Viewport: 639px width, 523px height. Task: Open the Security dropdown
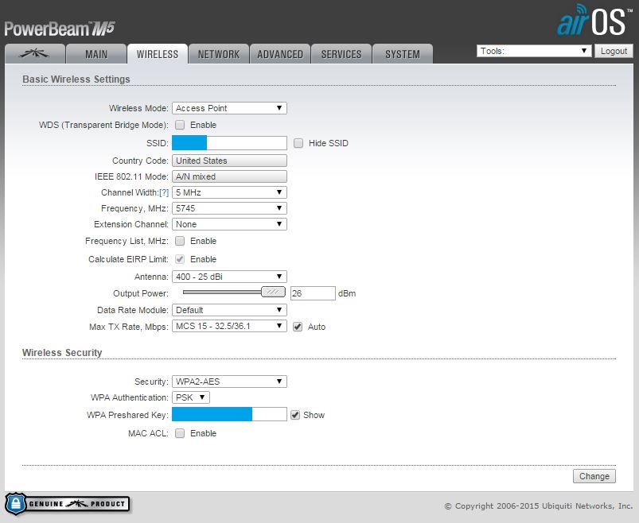pos(229,382)
